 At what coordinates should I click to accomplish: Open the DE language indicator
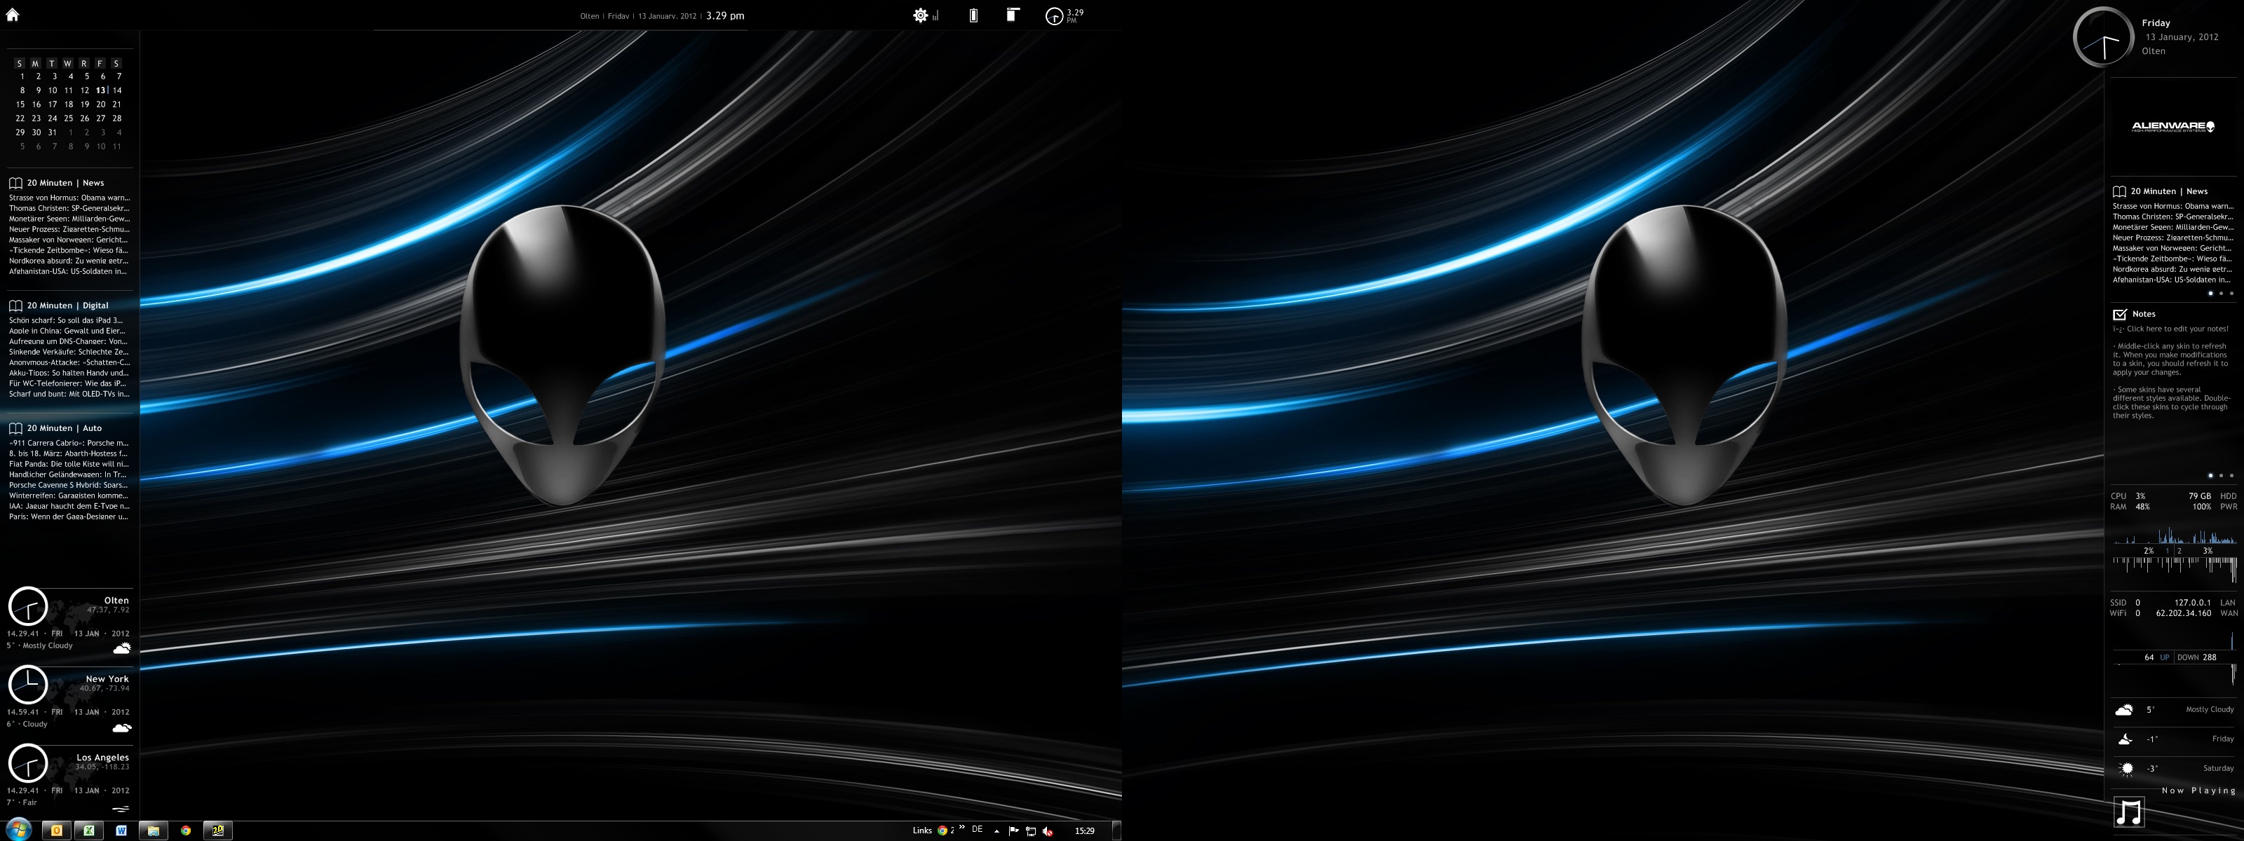point(978,830)
